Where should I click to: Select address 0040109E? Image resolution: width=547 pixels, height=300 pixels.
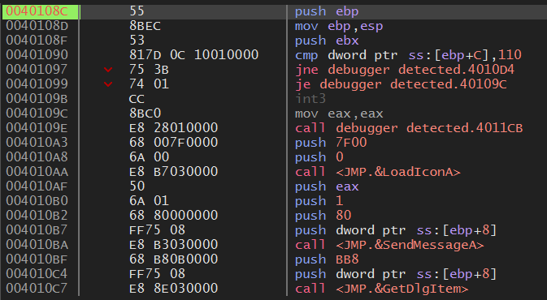(x=37, y=128)
